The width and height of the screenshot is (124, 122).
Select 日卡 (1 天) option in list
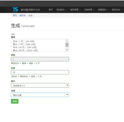38,41
